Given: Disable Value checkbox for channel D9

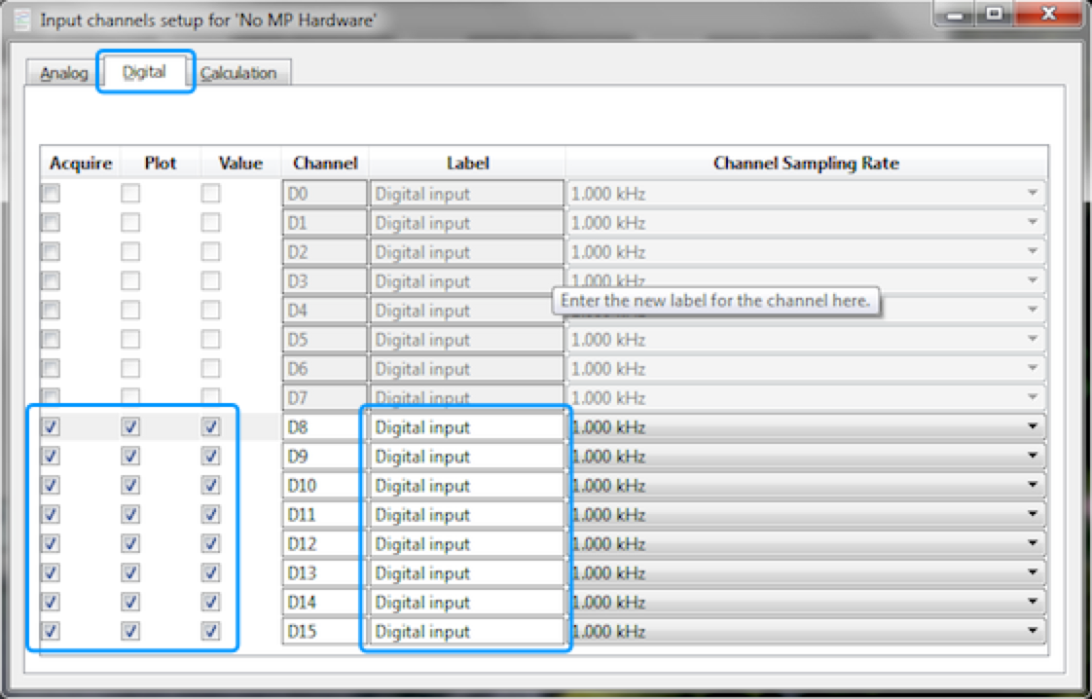Looking at the screenshot, I should [x=210, y=457].
